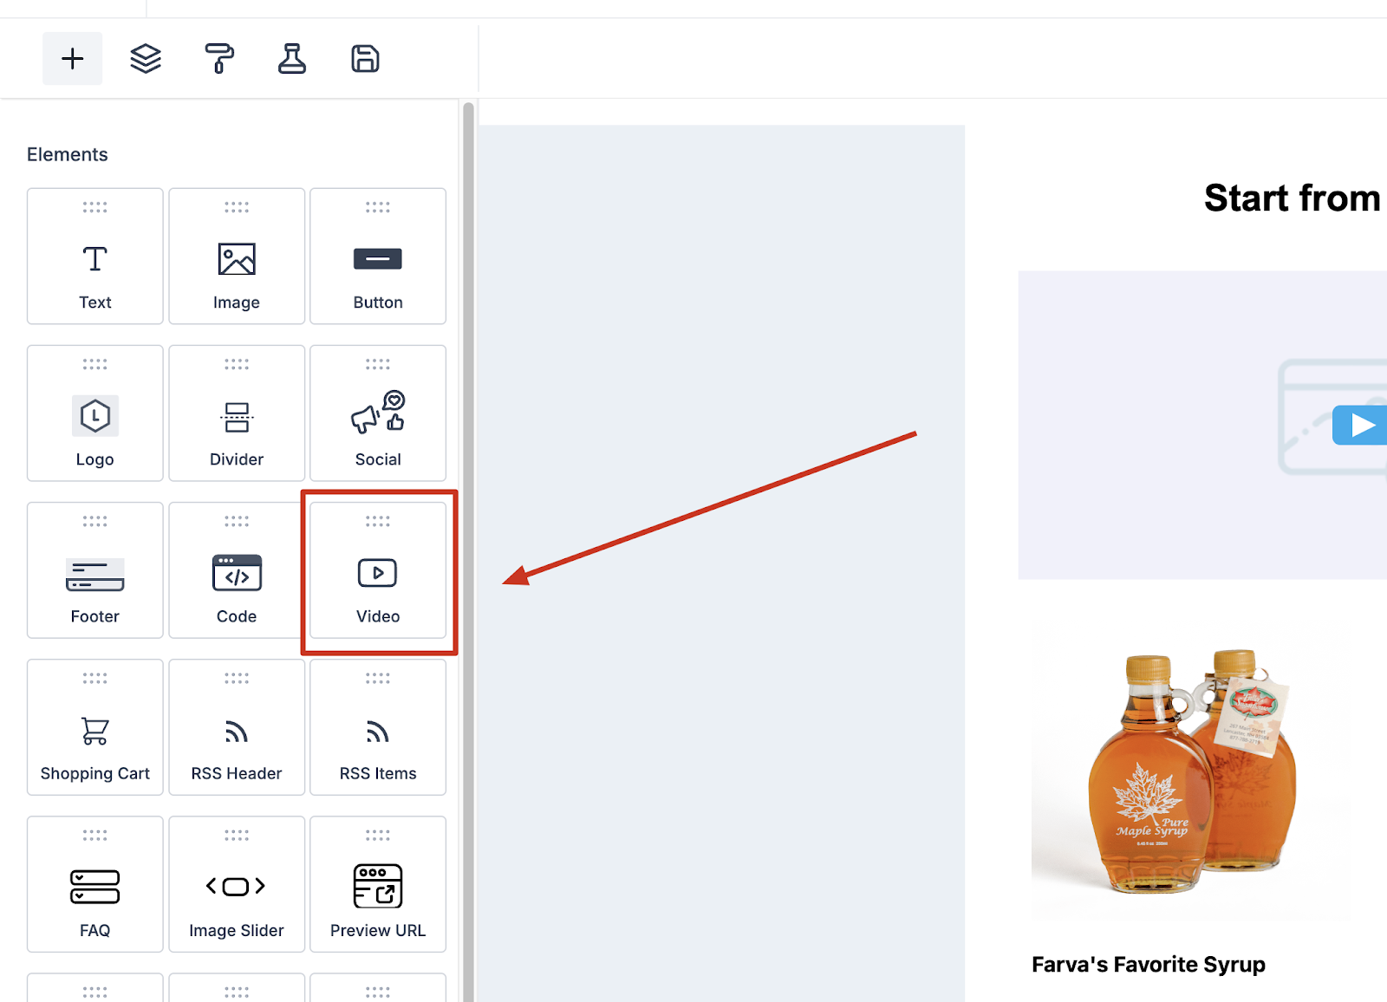Select the Image Slider element tile

237,884
